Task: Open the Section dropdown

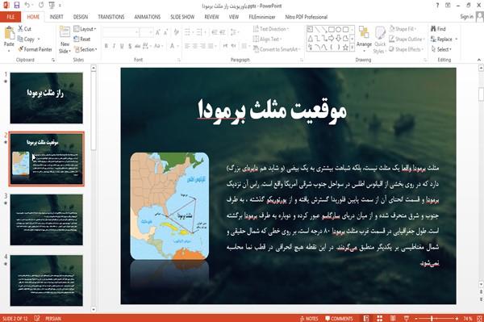Action: pos(86,49)
